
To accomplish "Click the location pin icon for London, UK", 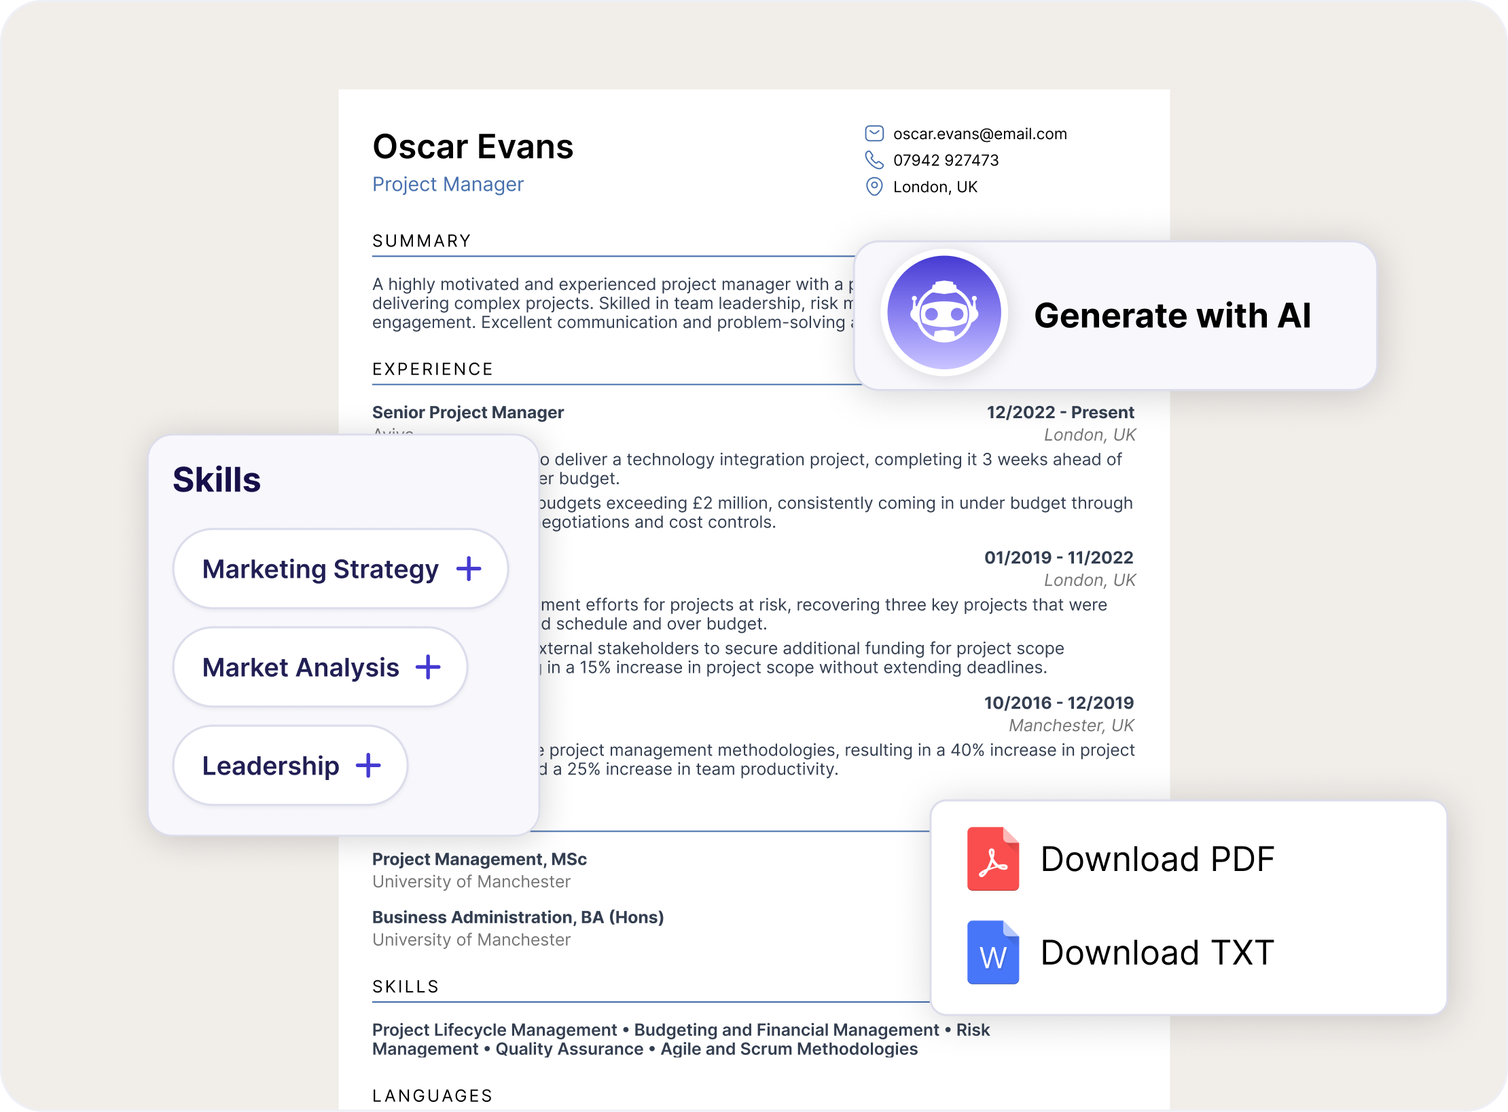I will (x=875, y=187).
